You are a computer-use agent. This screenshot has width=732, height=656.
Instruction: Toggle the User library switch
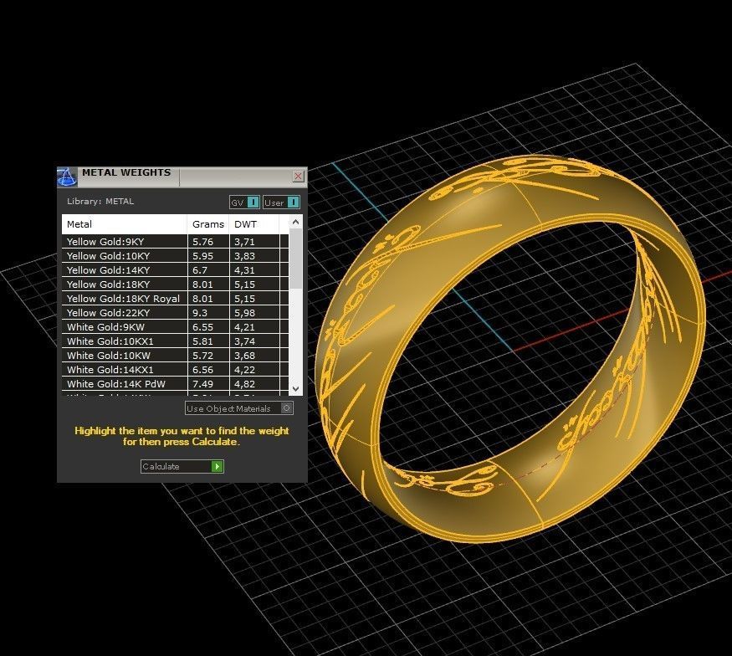point(281,202)
